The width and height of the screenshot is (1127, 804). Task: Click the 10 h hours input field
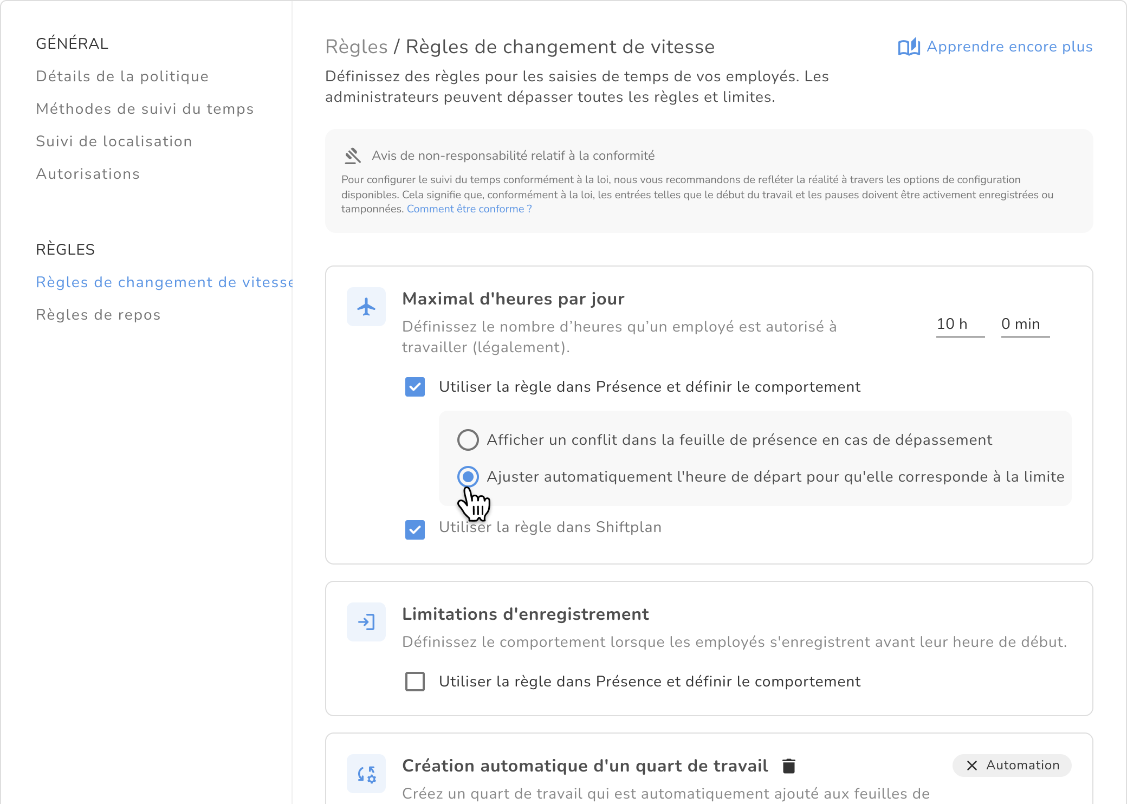click(x=960, y=325)
